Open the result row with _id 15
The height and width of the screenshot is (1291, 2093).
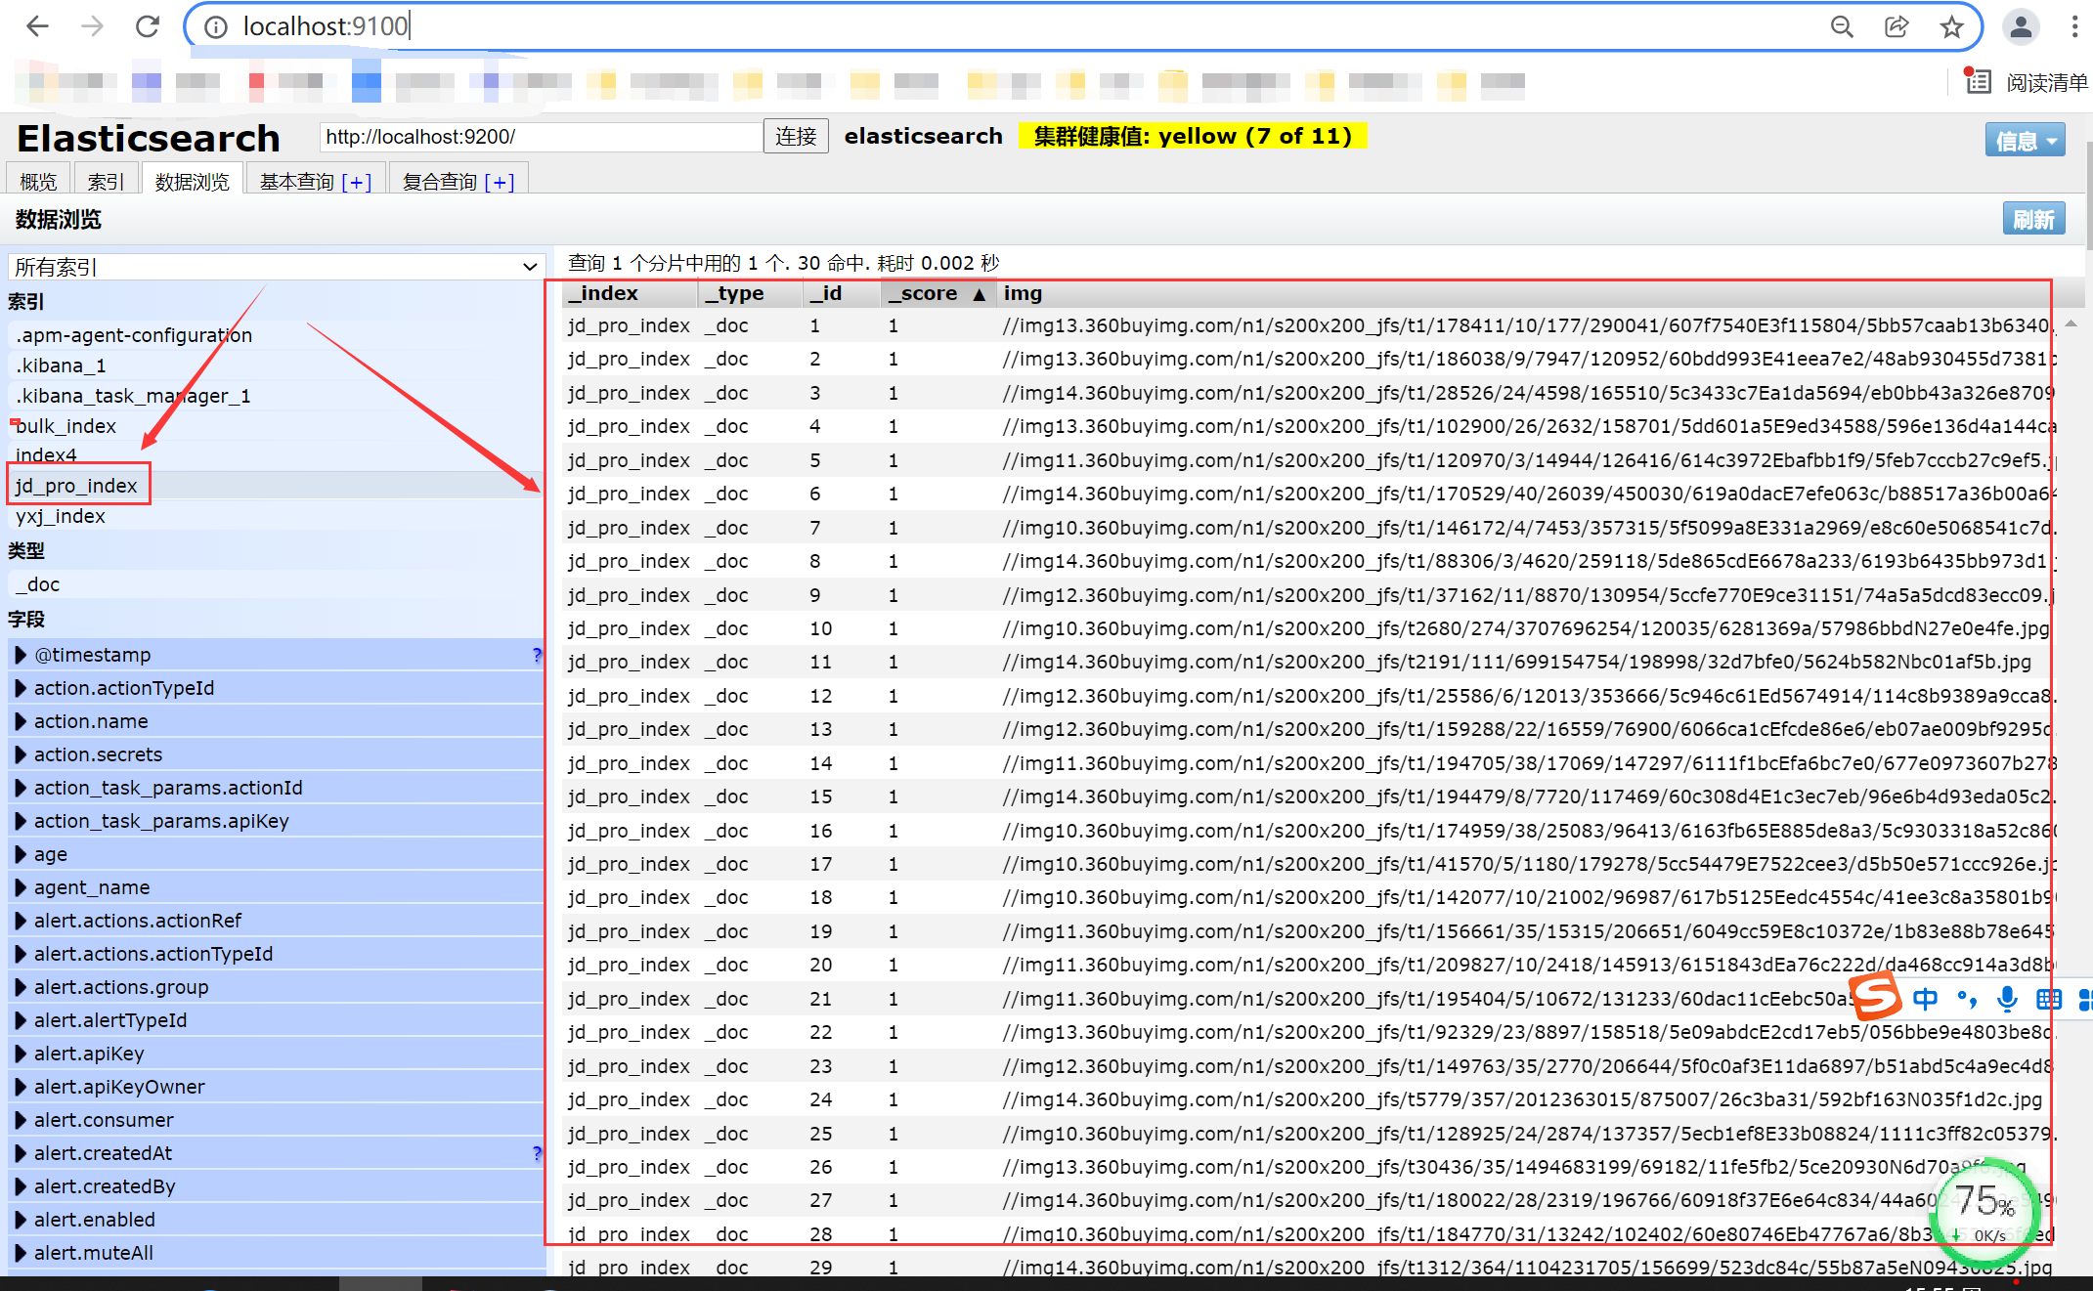(x=1307, y=796)
